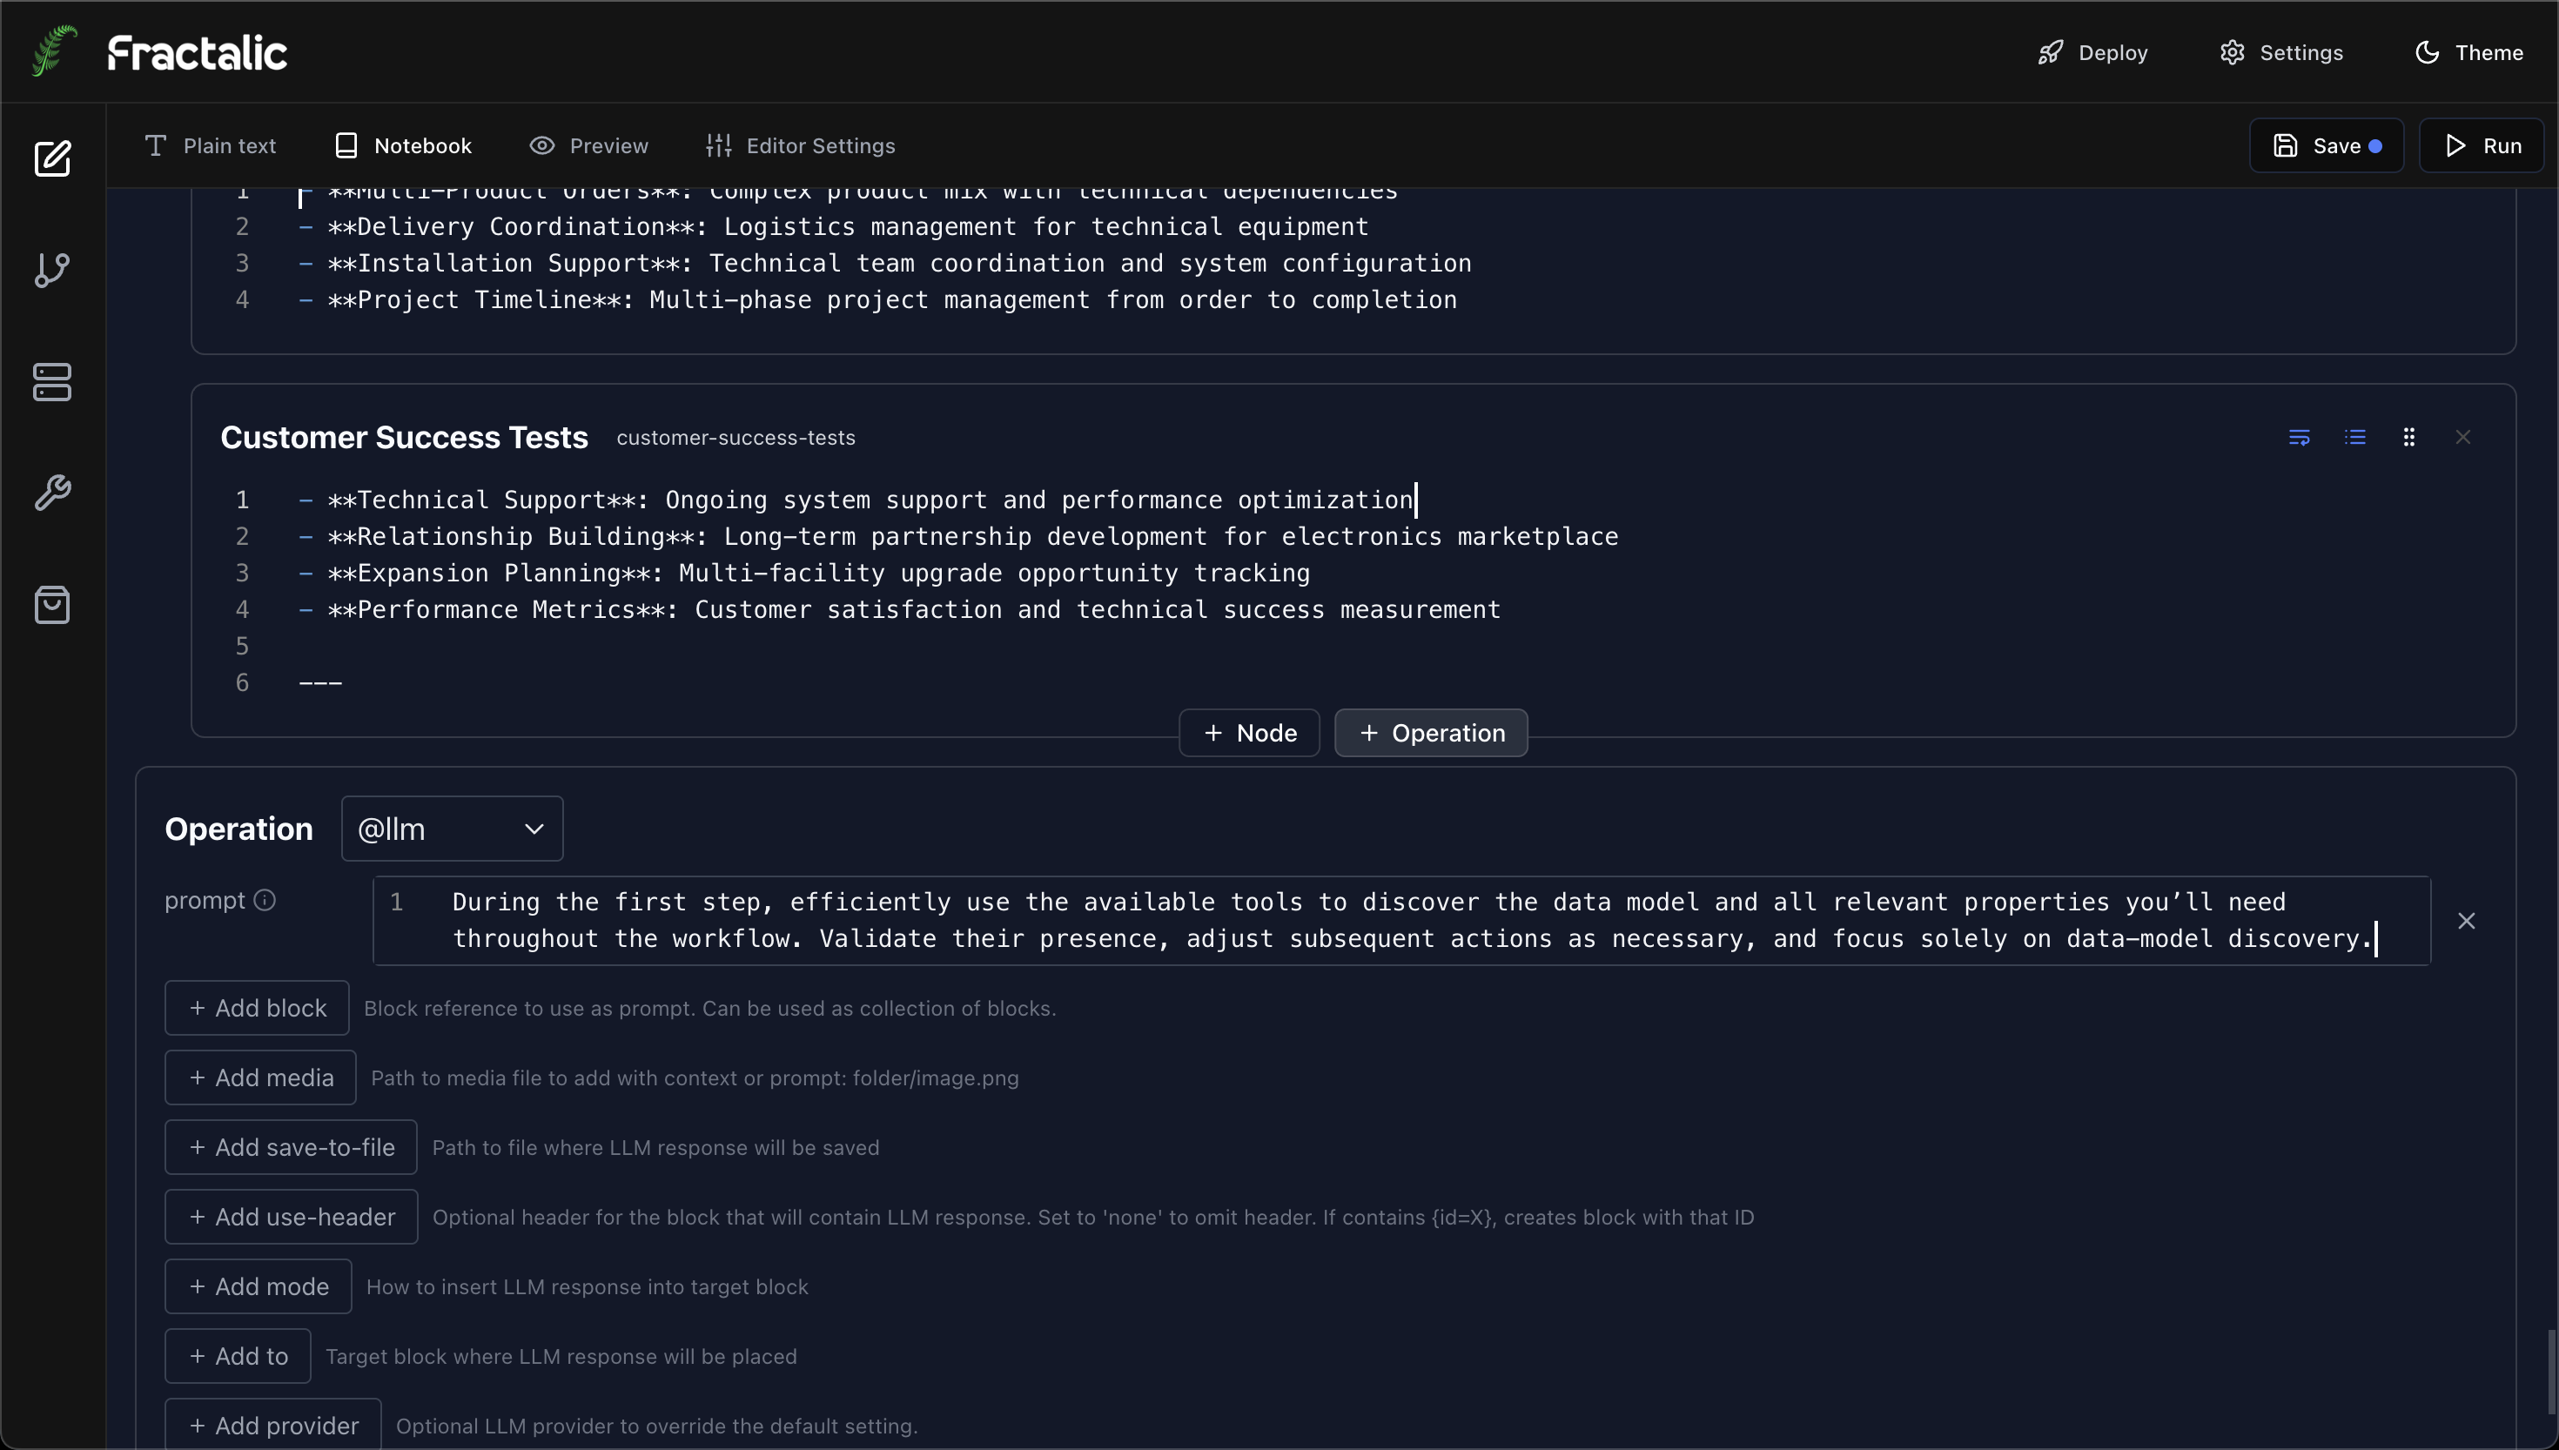This screenshot has height=1450, width=2559.
Task: Click the Technical Support line of text
Action: pos(856,500)
